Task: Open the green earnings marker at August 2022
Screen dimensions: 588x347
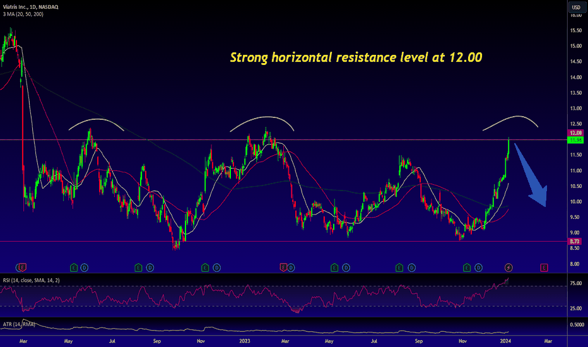Action: (138, 268)
